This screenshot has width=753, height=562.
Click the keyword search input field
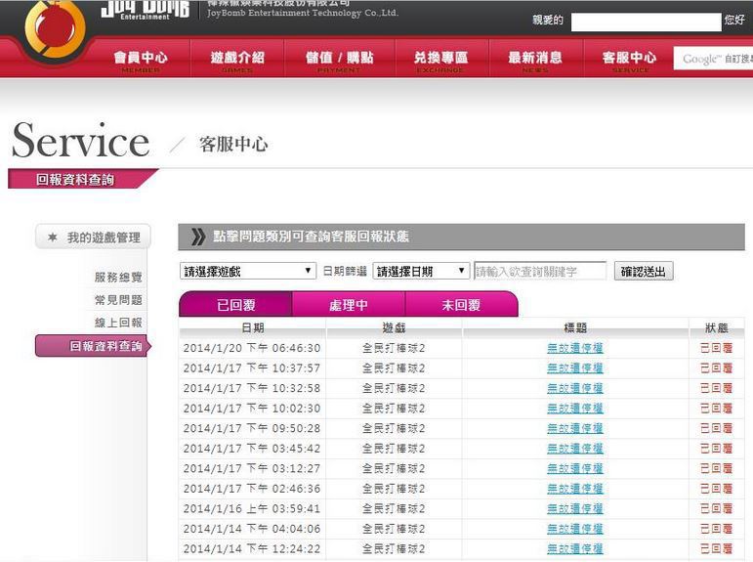[540, 272]
